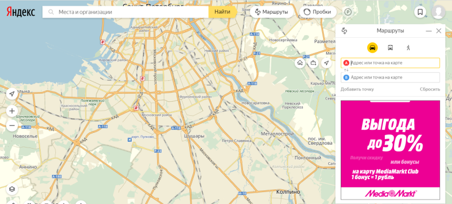Swap points A and B arrows
The height and width of the screenshot is (204, 452).
click(346, 70)
